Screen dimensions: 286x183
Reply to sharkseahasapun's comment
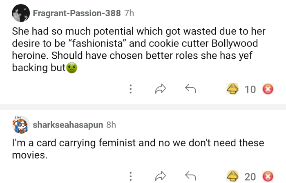189,176
